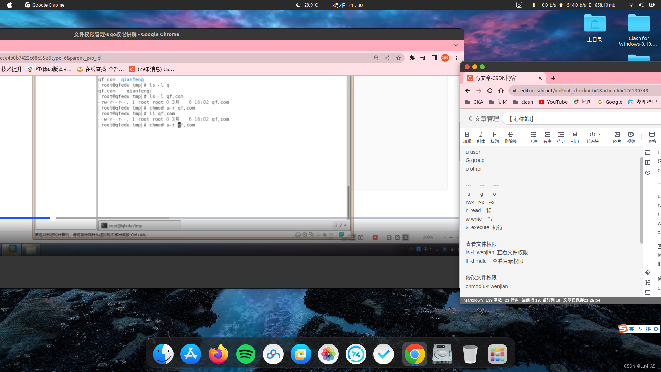
Task: Open the three-dot Chrome menu in the back window
Action: tap(456, 58)
